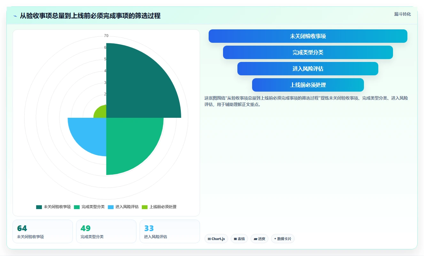Click the 上线前必须处理 legend label text
The height and width of the screenshot is (256, 424).
(x=163, y=207)
